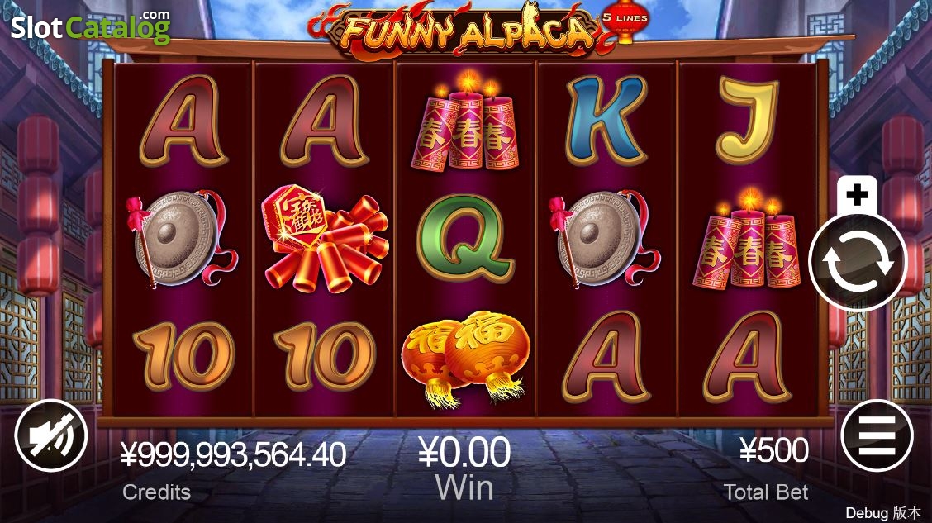Click the gong symbol on the fourth reel
The width and height of the screenshot is (932, 523).
[604, 239]
